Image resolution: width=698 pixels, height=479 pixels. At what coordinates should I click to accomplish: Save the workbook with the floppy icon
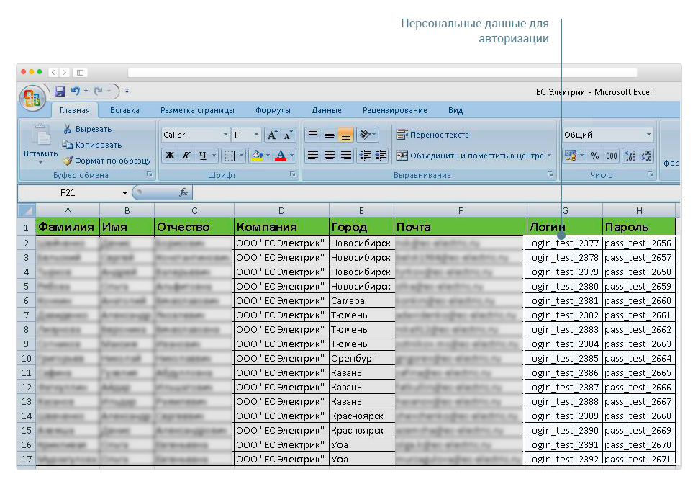(x=60, y=91)
